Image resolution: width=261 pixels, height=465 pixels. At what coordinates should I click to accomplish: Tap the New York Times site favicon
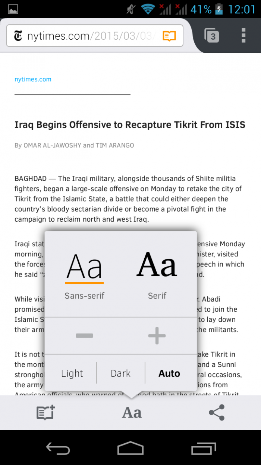18,36
